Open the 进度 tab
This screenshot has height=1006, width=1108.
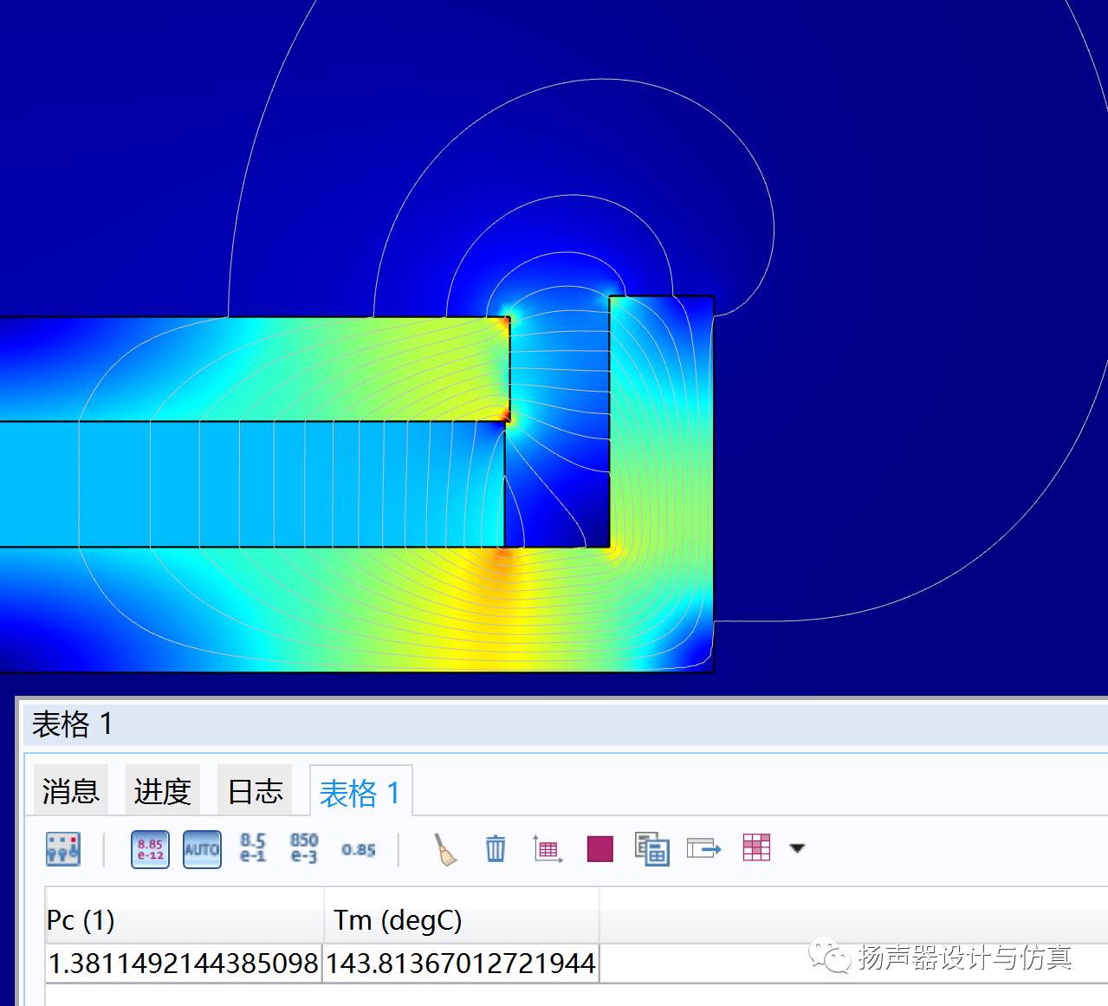(163, 791)
